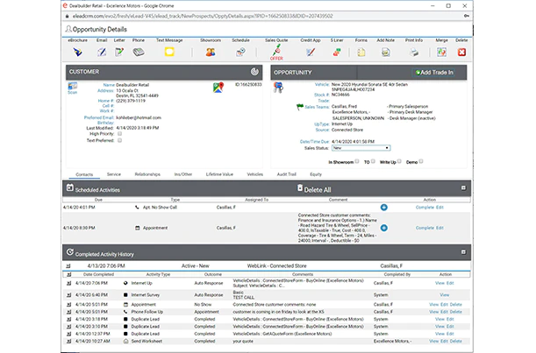Open the 5 Liner tool
The height and width of the screenshot is (353, 536).
337,52
